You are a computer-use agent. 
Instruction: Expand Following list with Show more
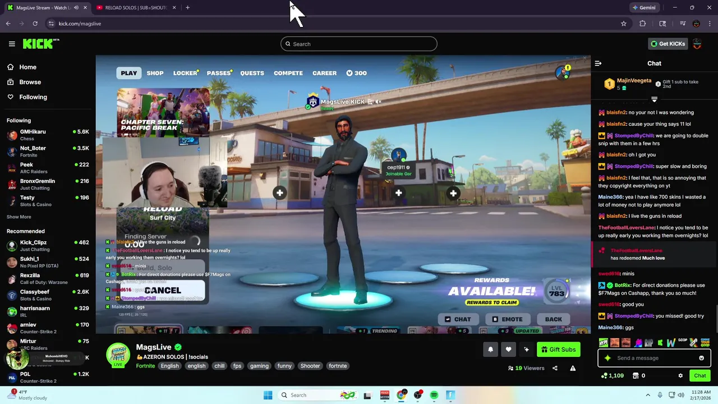point(19,217)
